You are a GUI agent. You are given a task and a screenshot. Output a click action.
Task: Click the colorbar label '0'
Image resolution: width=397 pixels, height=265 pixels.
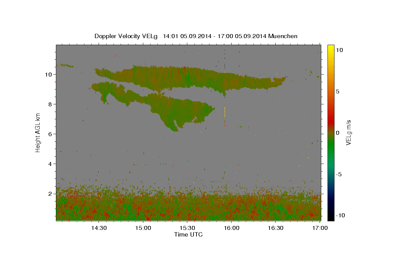coord(338,133)
